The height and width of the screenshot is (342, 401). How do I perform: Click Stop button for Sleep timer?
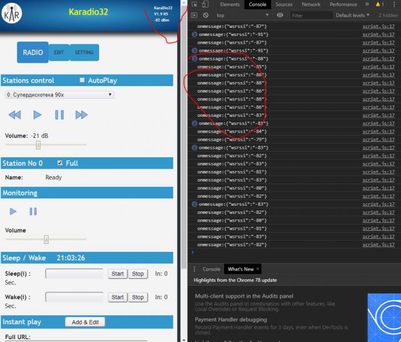(138, 274)
